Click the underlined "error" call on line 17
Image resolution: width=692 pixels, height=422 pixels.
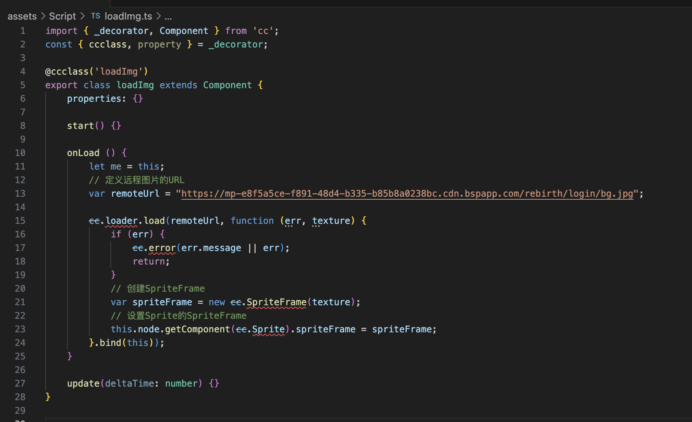162,248
